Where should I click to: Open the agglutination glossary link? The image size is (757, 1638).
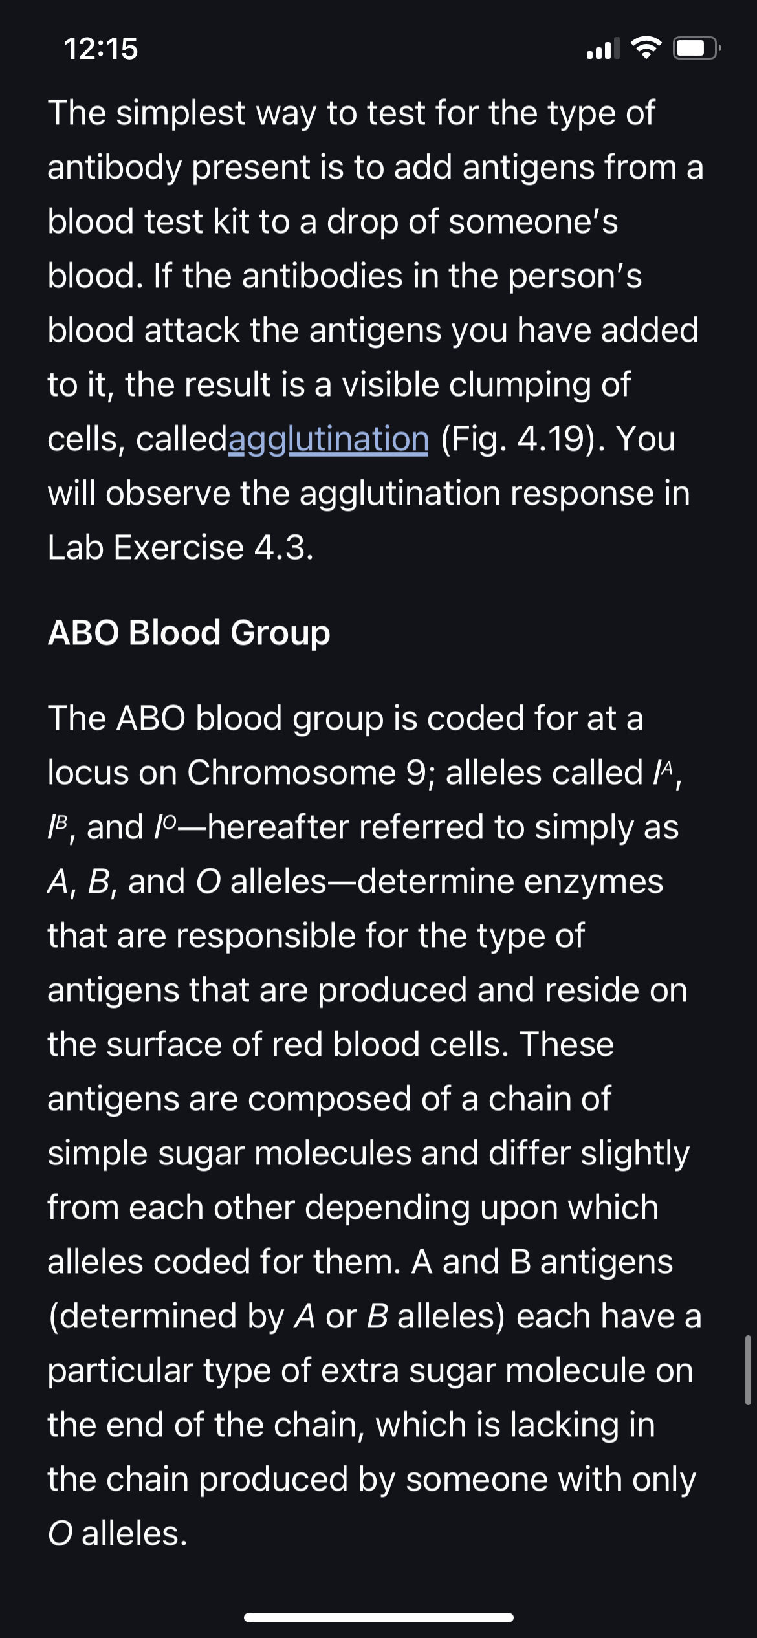(329, 440)
